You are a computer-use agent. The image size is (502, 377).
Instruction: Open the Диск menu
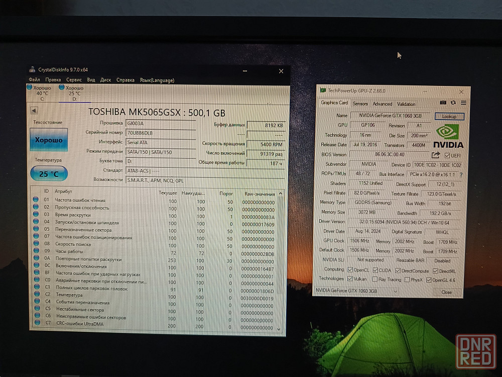coord(105,80)
